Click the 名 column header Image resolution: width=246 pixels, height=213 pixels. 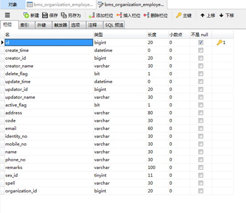point(49,35)
